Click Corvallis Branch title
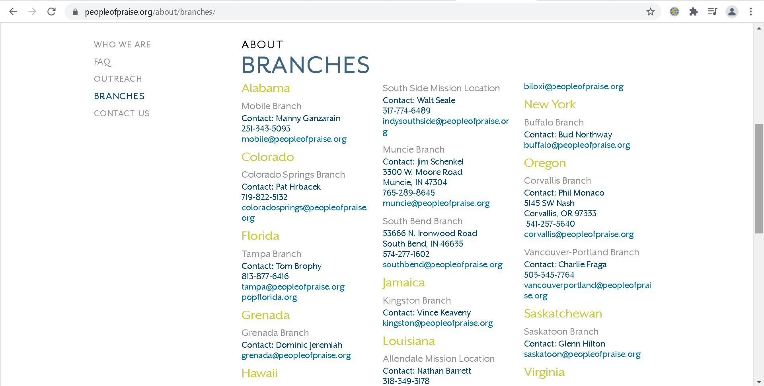 point(557,181)
